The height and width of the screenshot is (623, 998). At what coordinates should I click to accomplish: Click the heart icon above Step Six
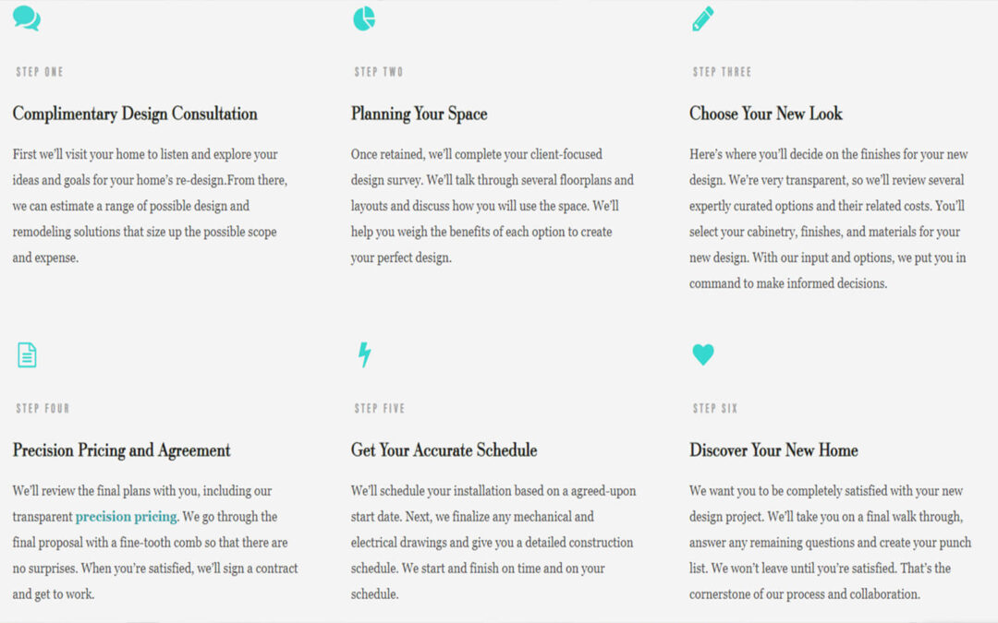coord(702,354)
